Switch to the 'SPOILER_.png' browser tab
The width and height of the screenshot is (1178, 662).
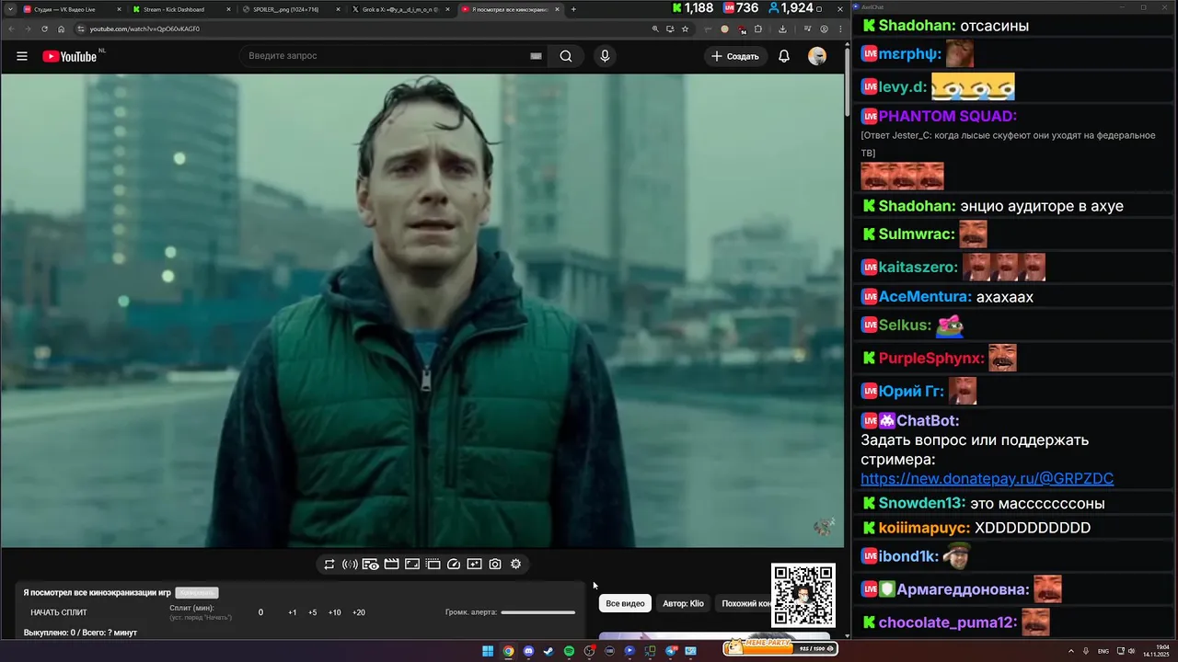(289, 9)
